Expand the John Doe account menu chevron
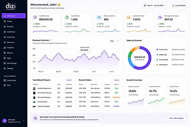 [24, 121]
